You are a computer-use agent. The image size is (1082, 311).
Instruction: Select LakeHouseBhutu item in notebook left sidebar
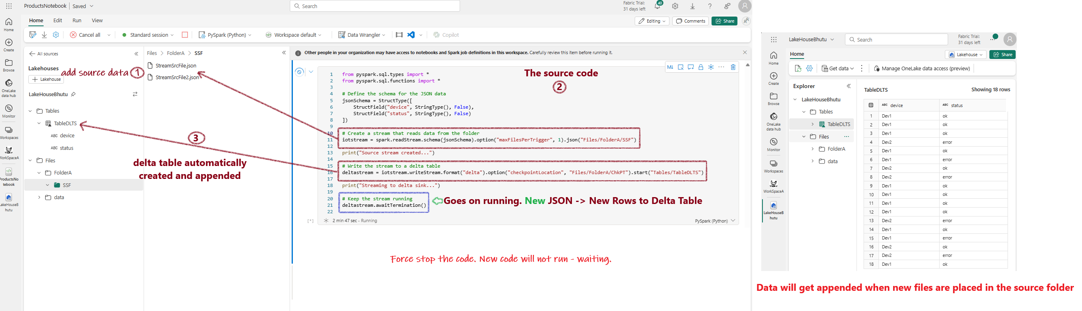[9, 202]
